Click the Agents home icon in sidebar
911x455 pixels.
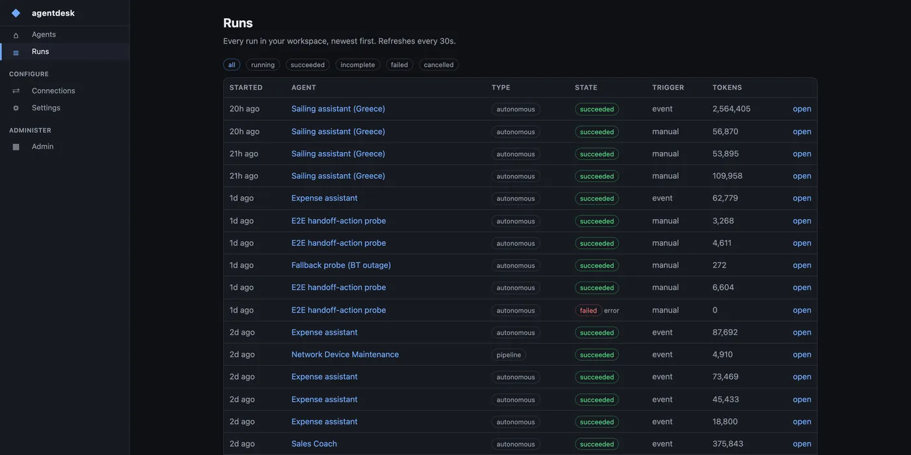(x=16, y=35)
